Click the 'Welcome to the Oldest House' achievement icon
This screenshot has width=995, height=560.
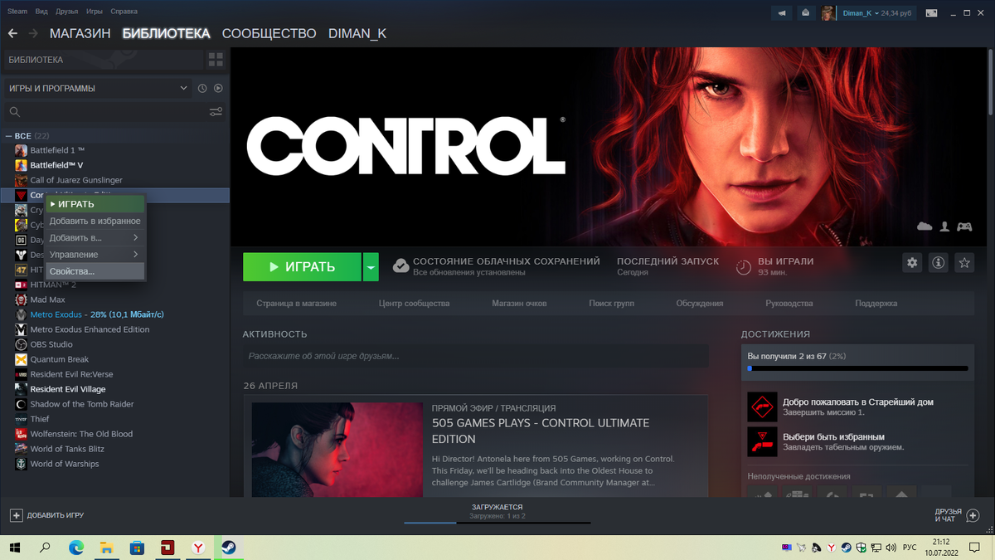tap(762, 407)
